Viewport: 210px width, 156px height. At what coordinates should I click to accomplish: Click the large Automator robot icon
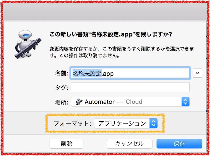28,44
